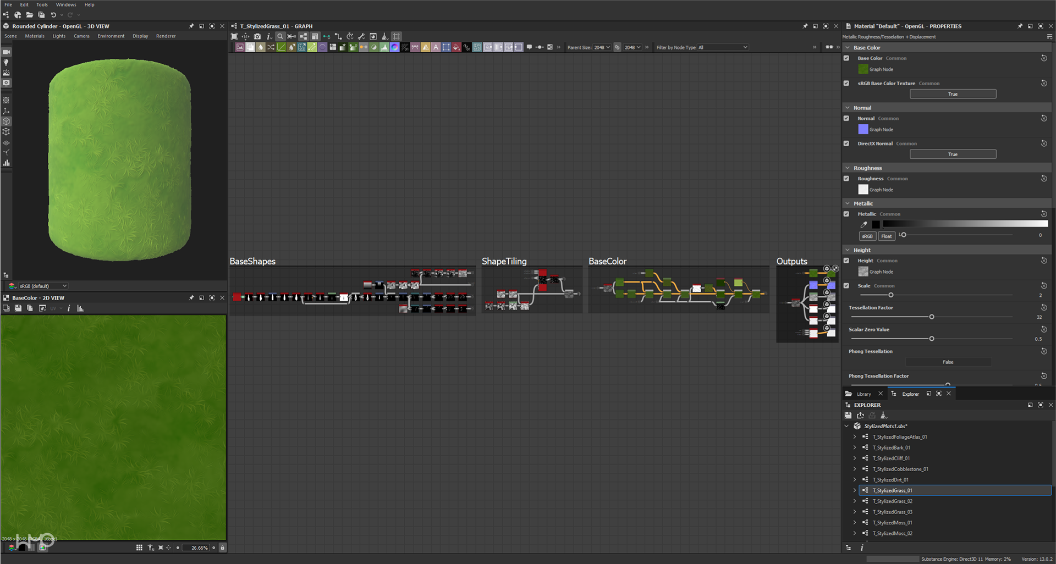The height and width of the screenshot is (564, 1056).
Task: Click the Scalar Zero Value slider handle
Action: [x=932, y=339]
